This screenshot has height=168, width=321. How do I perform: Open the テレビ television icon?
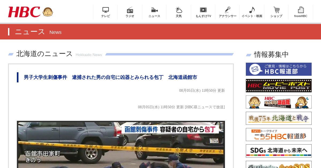pos(105,10)
